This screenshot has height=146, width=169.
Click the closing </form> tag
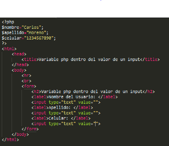(30, 129)
